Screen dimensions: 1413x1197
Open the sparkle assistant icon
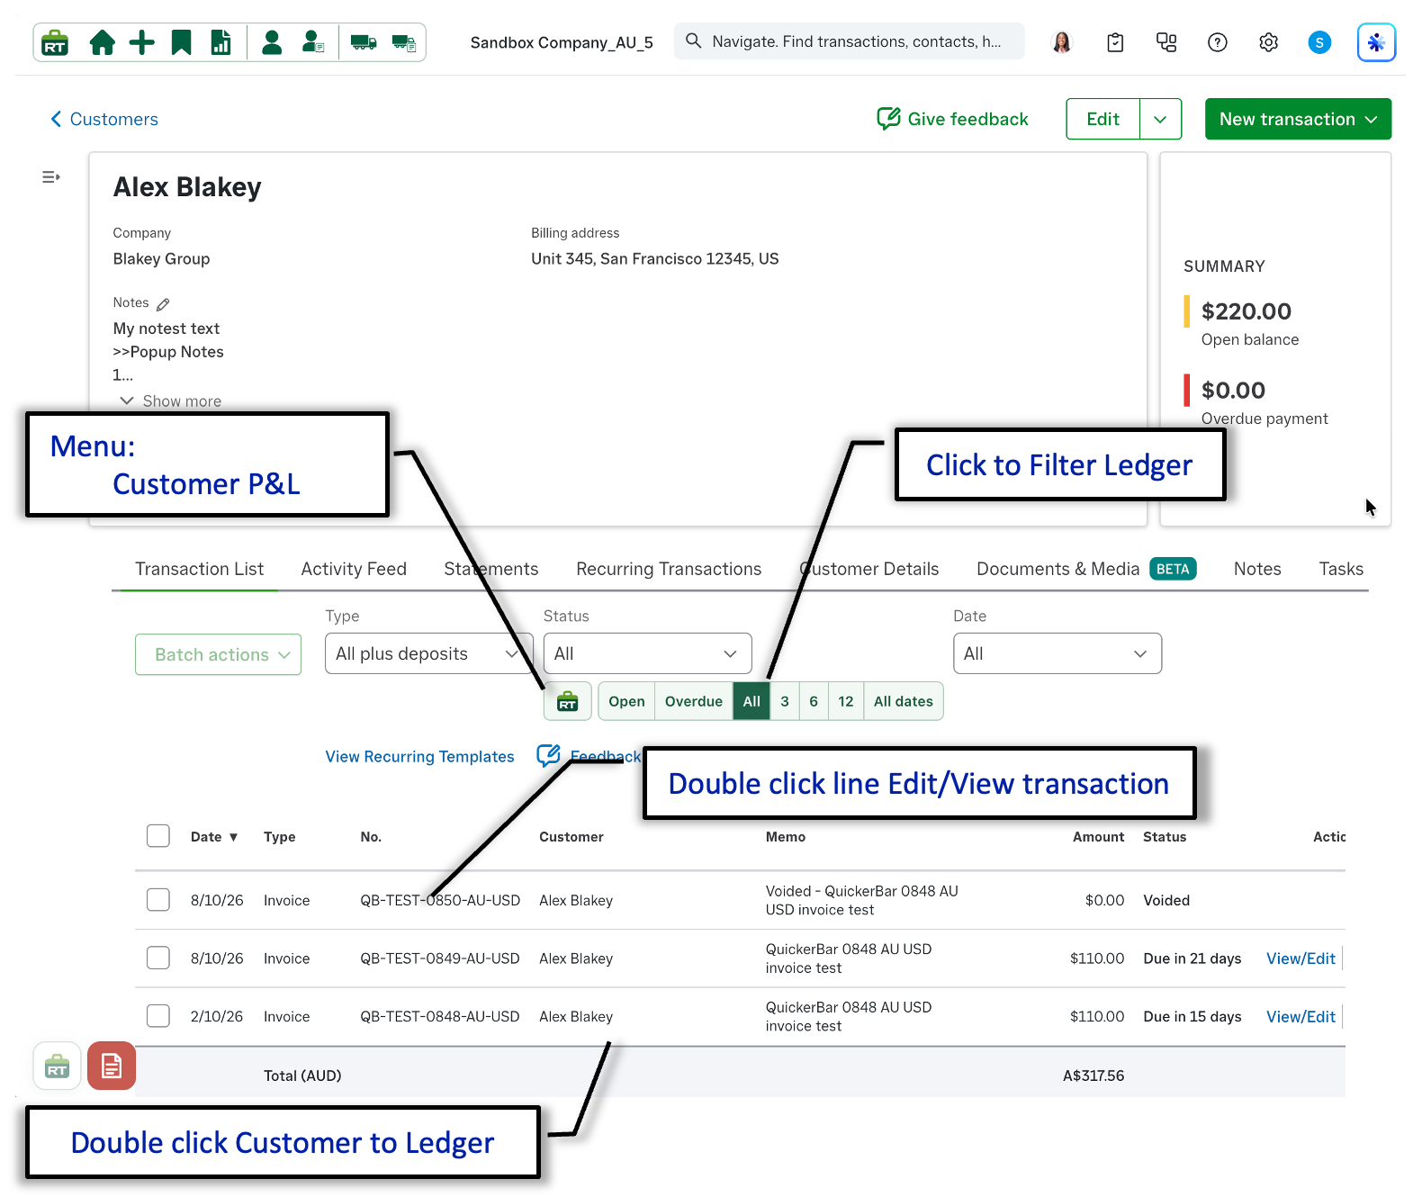[x=1376, y=42]
